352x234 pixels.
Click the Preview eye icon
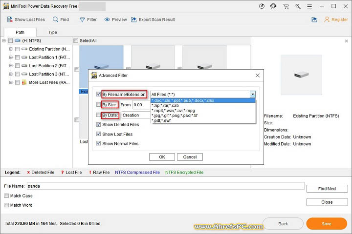(108, 19)
